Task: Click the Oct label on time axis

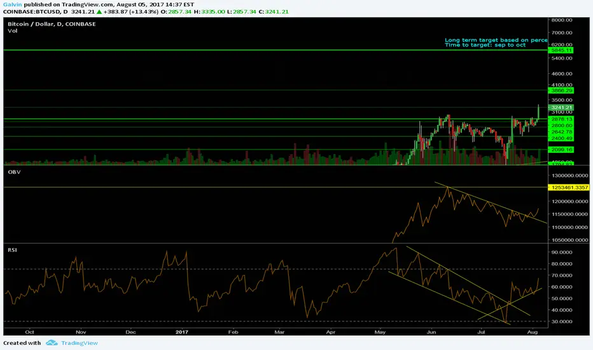Action: (29, 332)
